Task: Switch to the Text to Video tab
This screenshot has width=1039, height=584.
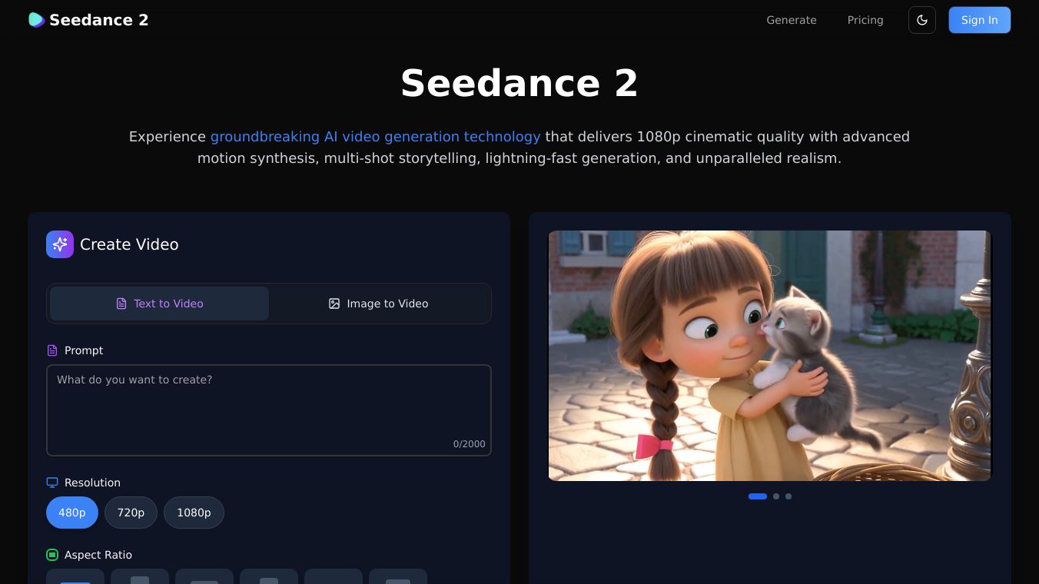Action: click(x=160, y=304)
